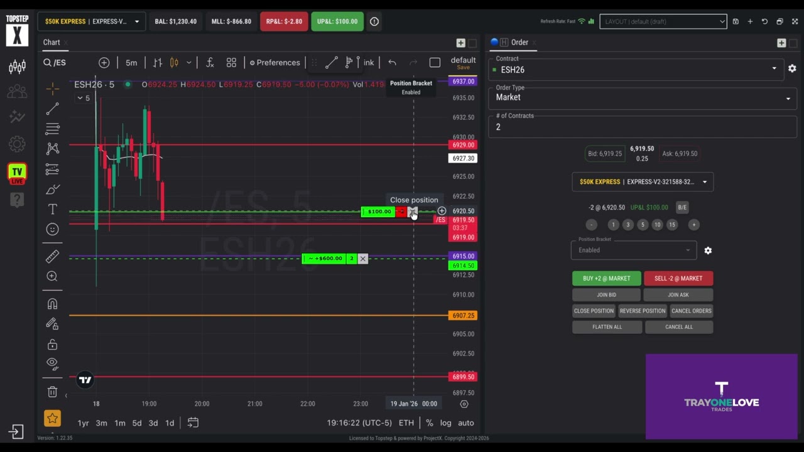Select the trend line drawing tool
Viewport: 804px width, 452px height.
point(53,109)
